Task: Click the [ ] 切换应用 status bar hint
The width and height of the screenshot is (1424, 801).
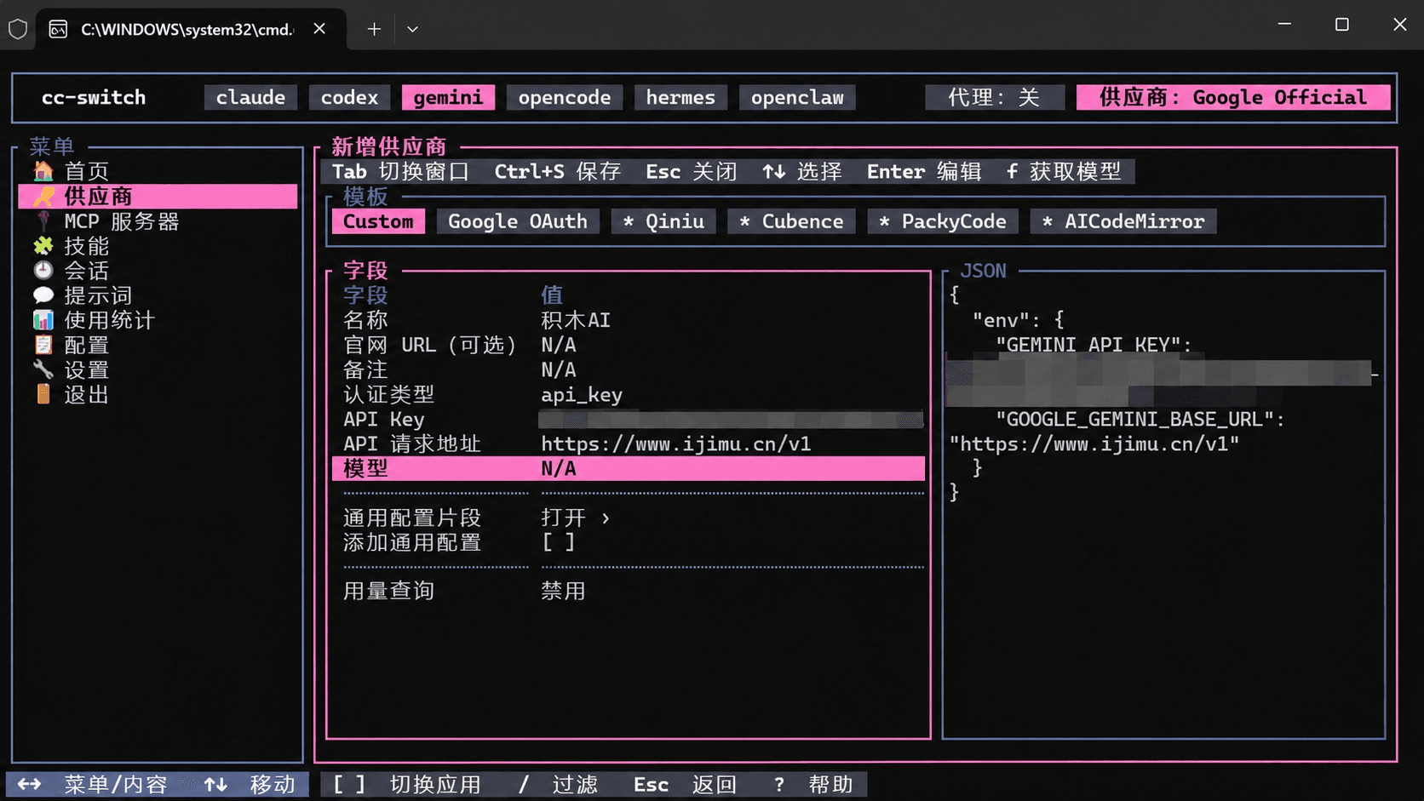Action: pyautogui.click(x=406, y=784)
